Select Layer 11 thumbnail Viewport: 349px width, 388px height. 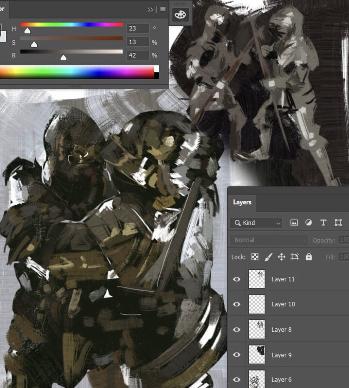(x=257, y=279)
